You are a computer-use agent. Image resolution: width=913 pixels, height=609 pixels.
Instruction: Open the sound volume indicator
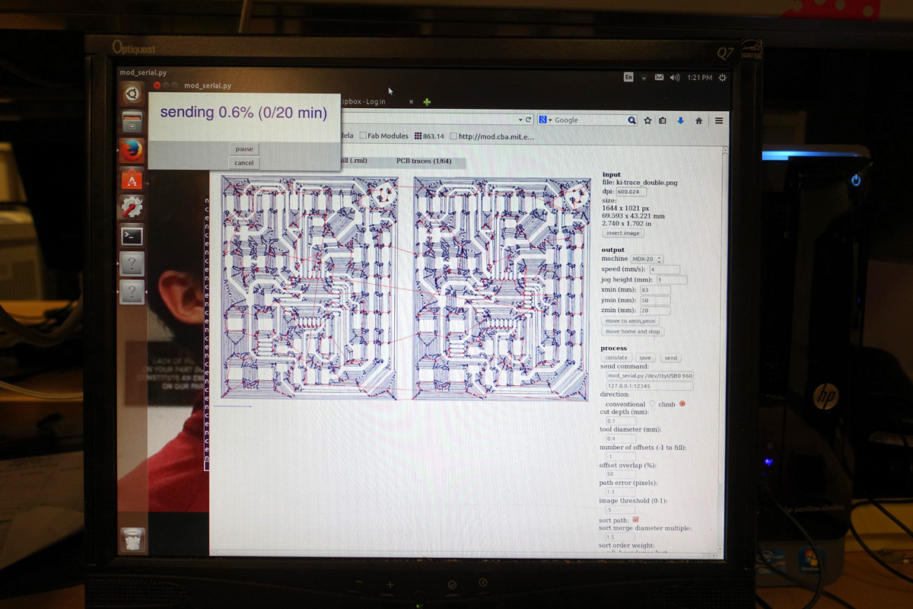[674, 77]
